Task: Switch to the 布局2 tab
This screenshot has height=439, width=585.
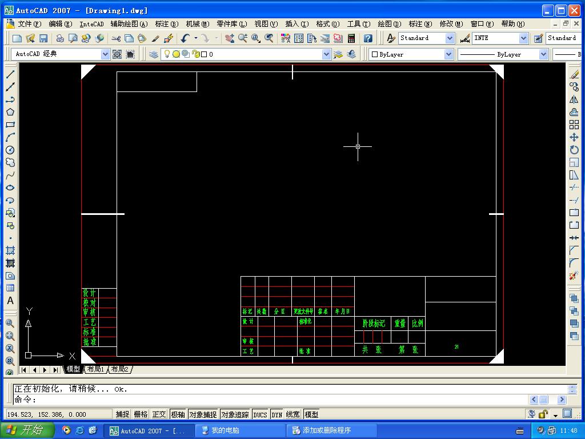Action: (120, 369)
